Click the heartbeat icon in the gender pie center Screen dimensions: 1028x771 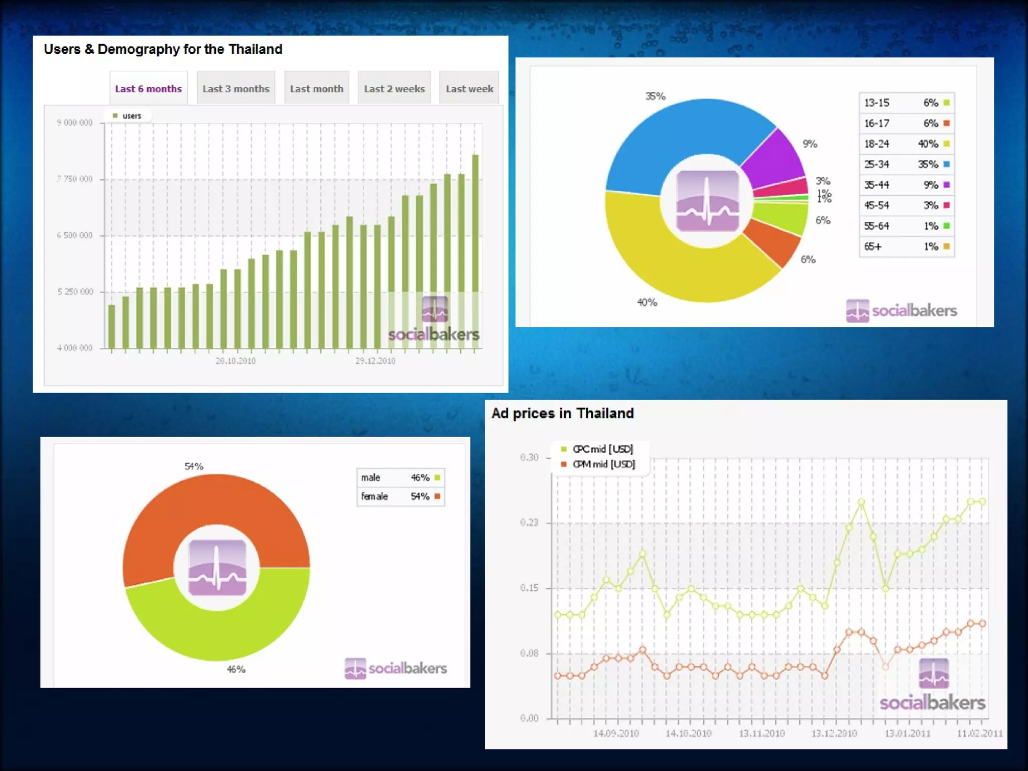(217, 568)
